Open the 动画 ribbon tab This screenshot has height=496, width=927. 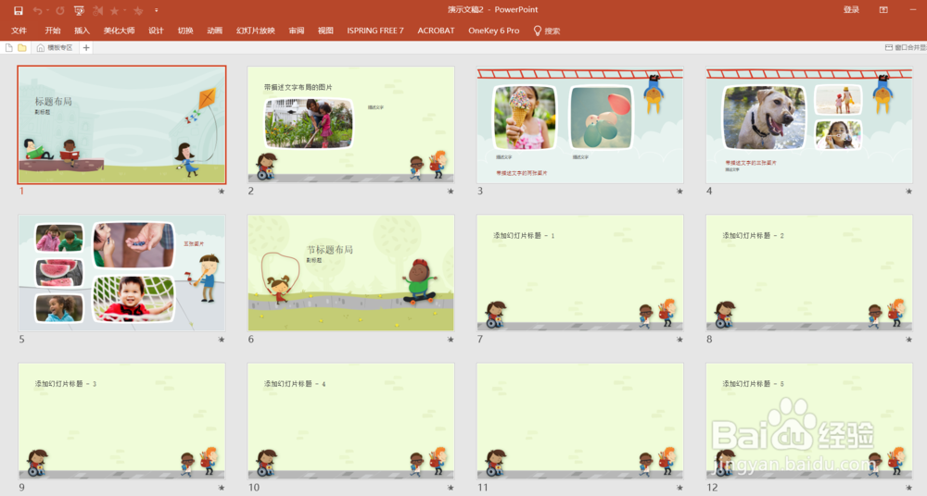(x=215, y=31)
